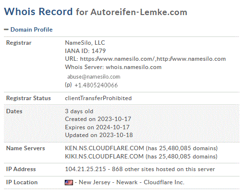Image resolution: width=240 pixels, height=193 pixels.
Task: Click the Expires on 2024-10-17 date
Action: pyautogui.click(x=97, y=127)
